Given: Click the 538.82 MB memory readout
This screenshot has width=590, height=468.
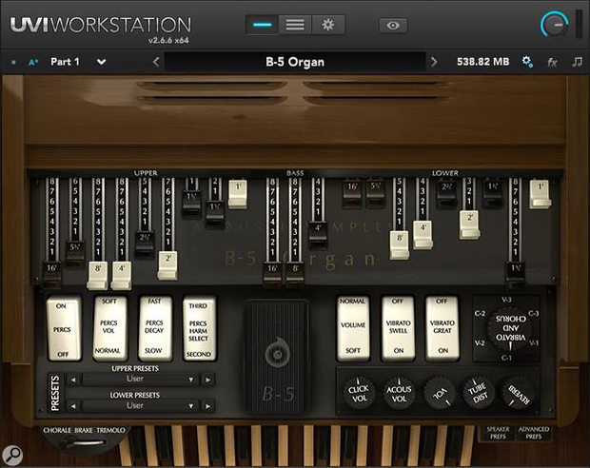Looking at the screenshot, I should [482, 62].
